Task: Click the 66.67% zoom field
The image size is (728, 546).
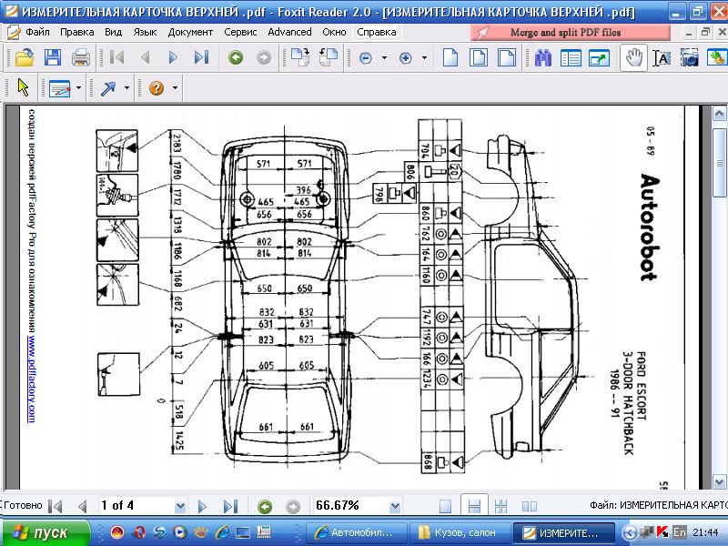Action: click(x=351, y=505)
